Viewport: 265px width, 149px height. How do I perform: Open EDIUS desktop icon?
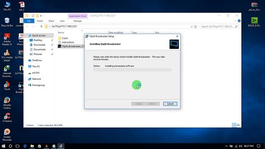click(x=254, y=22)
